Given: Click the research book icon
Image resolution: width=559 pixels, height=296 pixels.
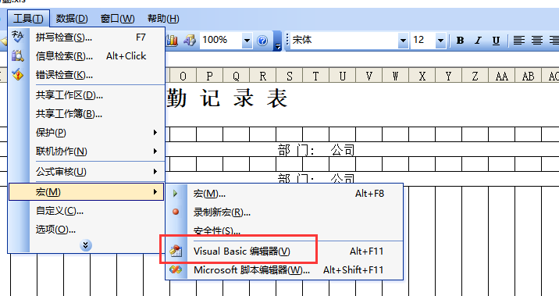Looking at the screenshot, I should tap(17, 56).
